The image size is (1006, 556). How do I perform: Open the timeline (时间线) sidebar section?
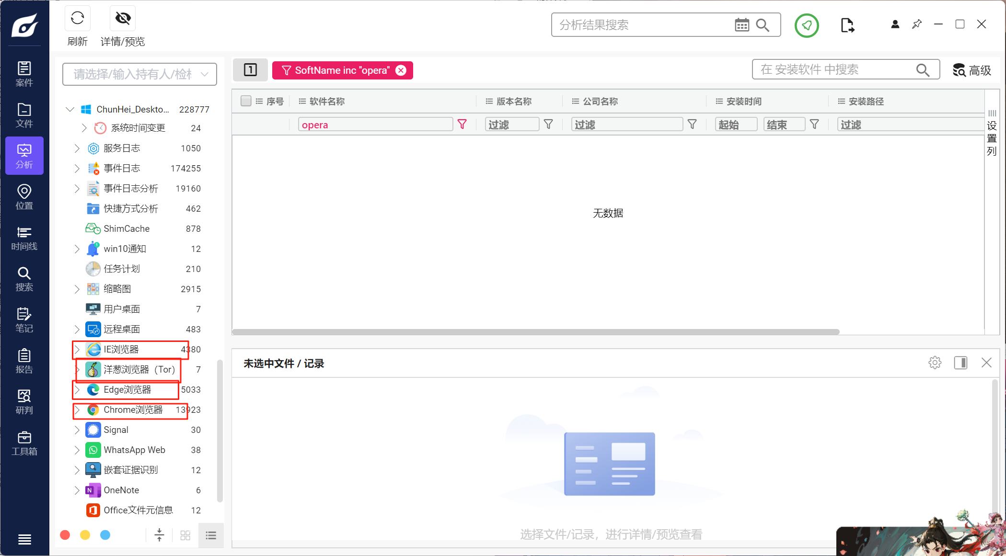point(24,238)
